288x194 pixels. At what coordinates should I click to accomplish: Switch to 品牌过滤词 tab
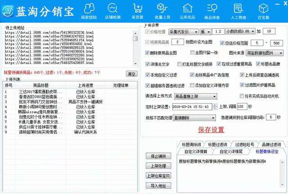click(x=271, y=144)
